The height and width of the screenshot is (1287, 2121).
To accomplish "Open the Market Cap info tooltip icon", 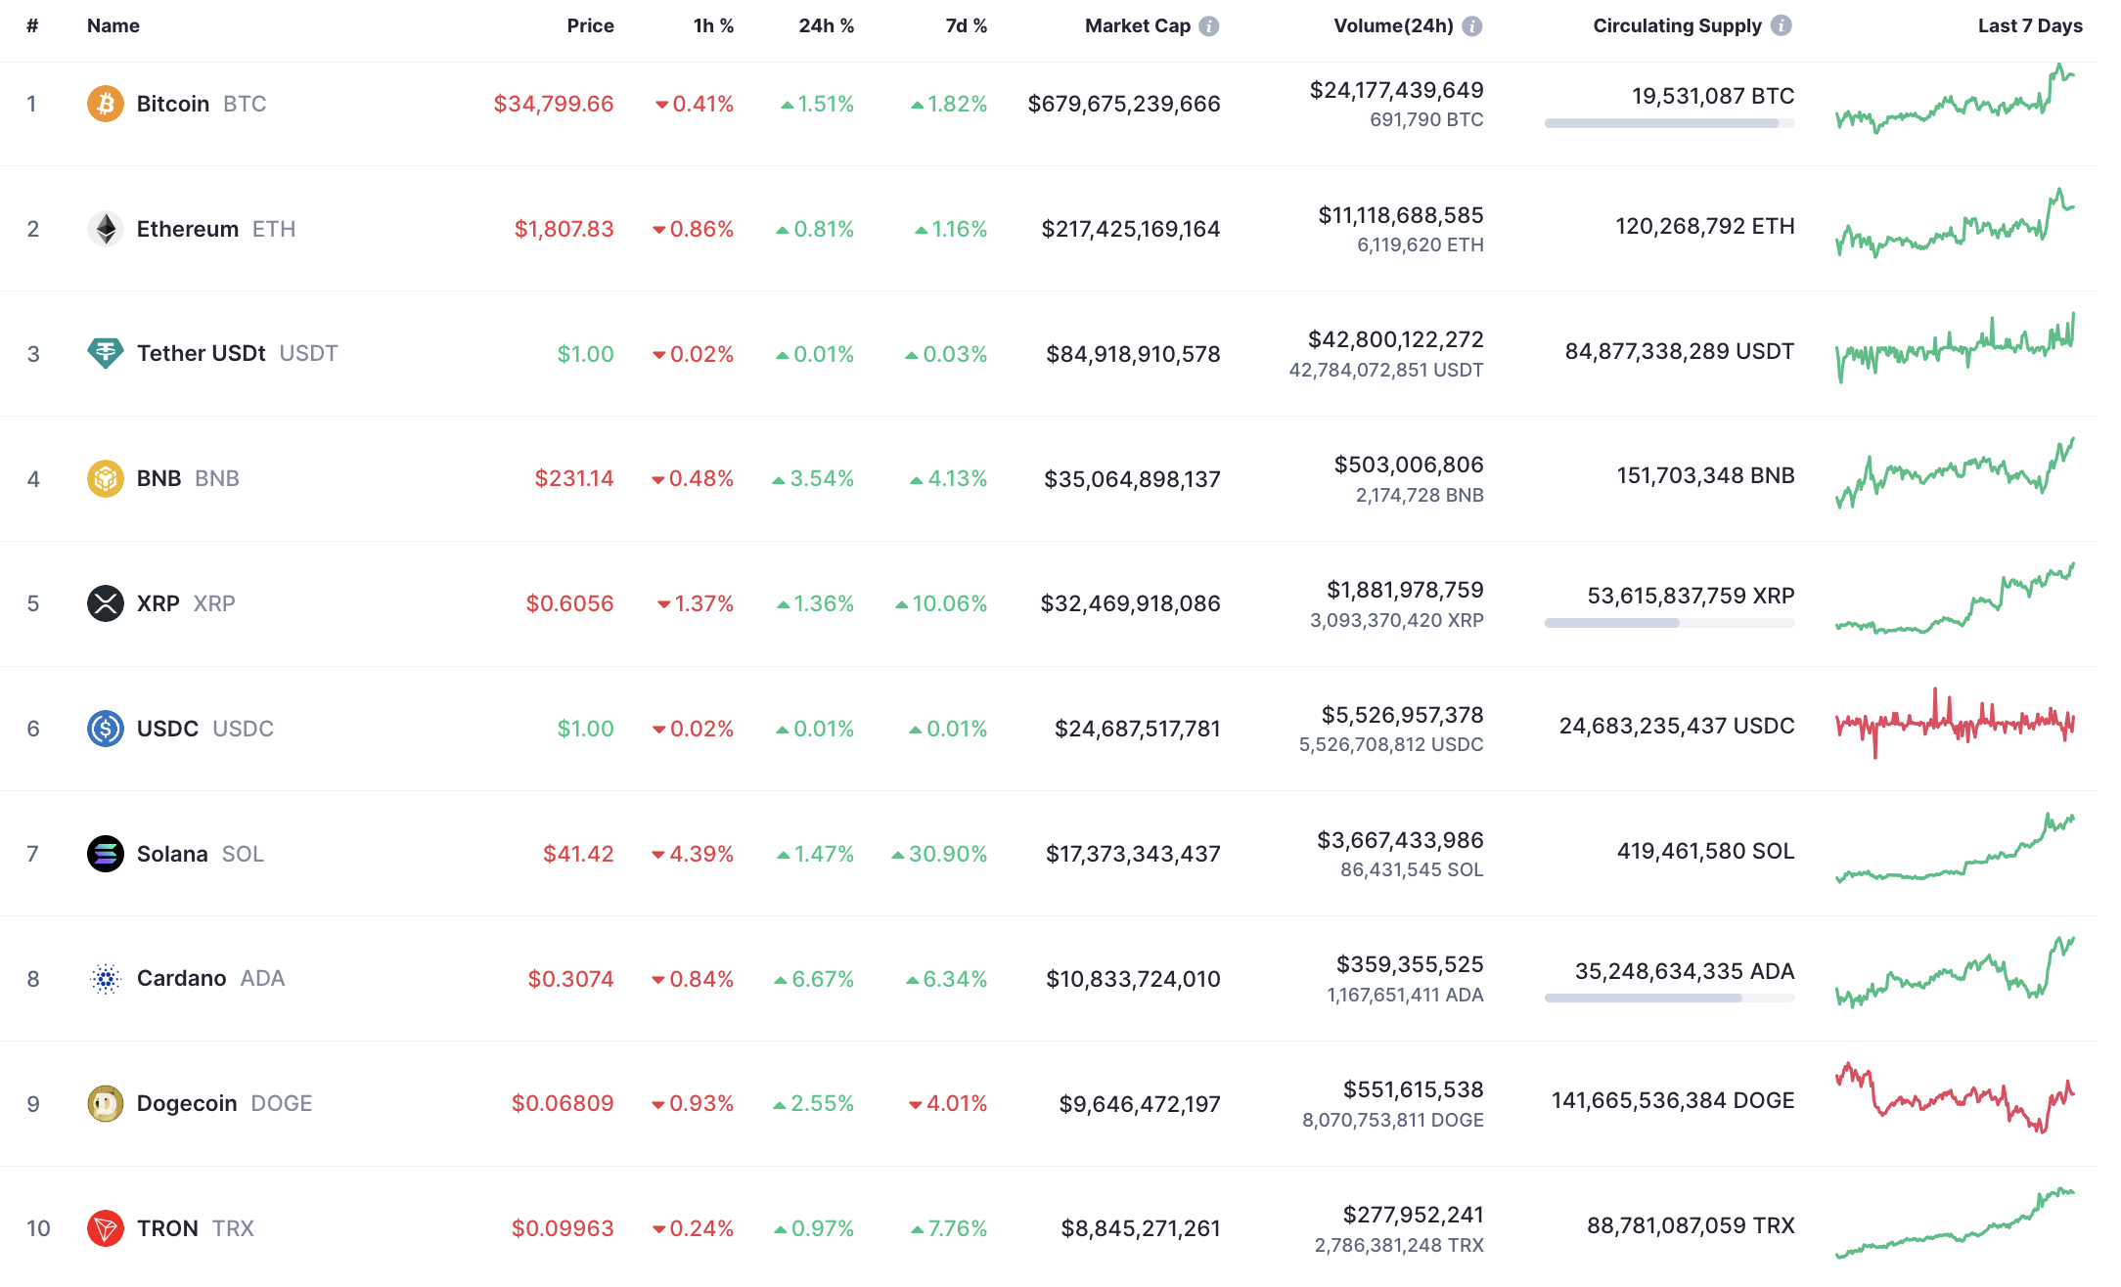I will click(1209, 26).
